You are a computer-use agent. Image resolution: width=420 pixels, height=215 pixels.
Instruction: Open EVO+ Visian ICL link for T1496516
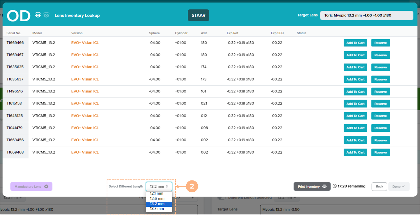85,91
